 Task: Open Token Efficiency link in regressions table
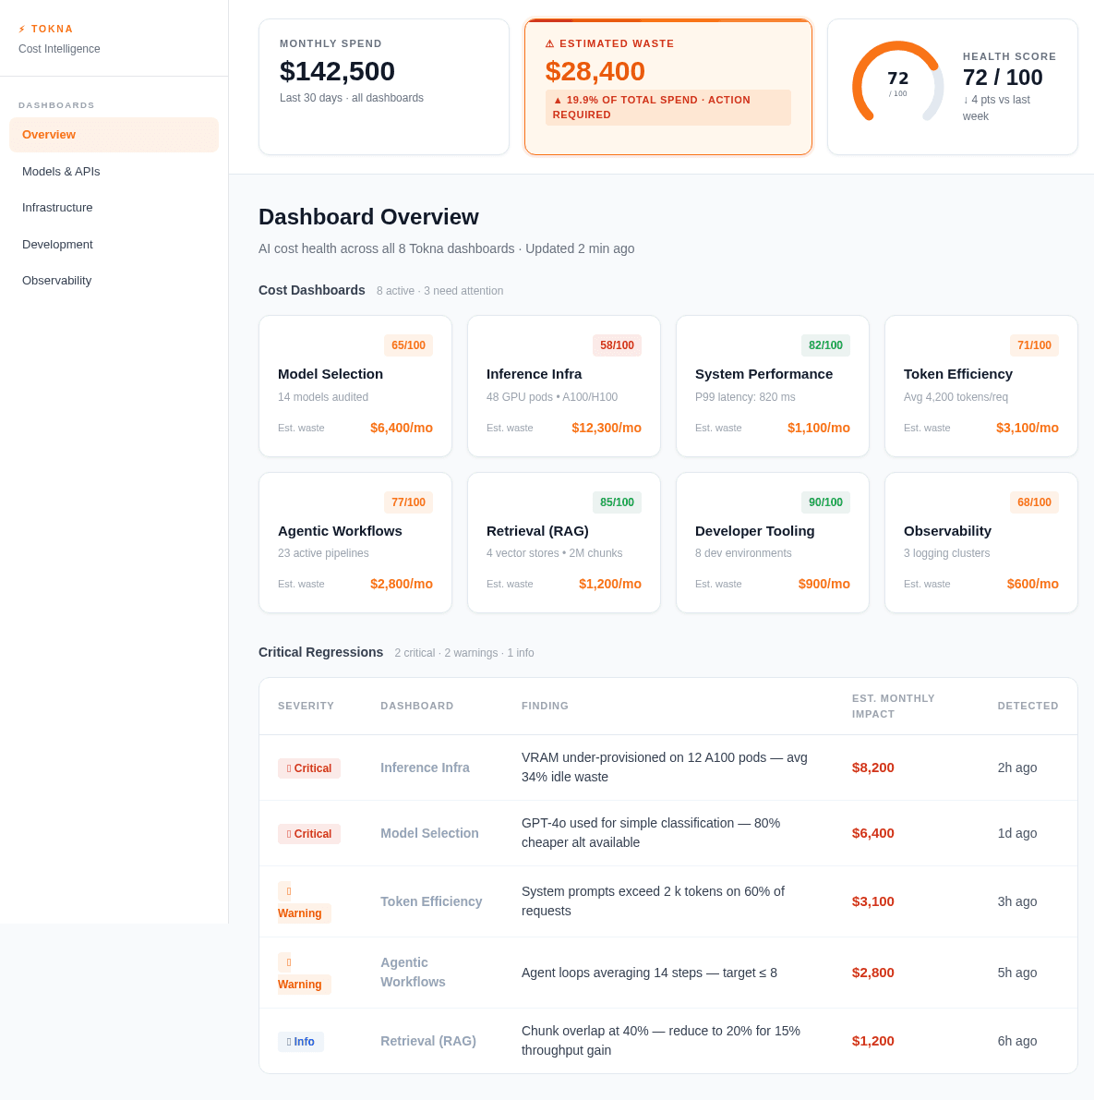(431, 901)
